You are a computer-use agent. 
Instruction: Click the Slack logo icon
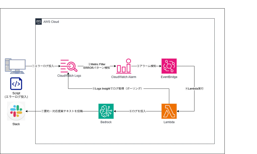pos(16,111)
